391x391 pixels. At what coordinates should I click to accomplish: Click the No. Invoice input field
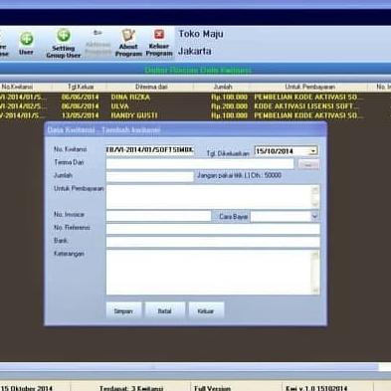click(x=158, y=216)
